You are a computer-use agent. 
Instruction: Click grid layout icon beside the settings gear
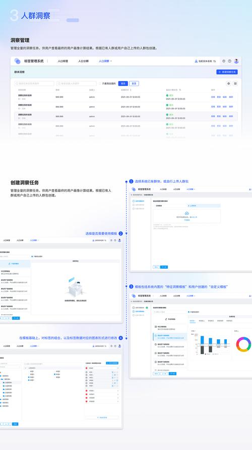(235, 83)
